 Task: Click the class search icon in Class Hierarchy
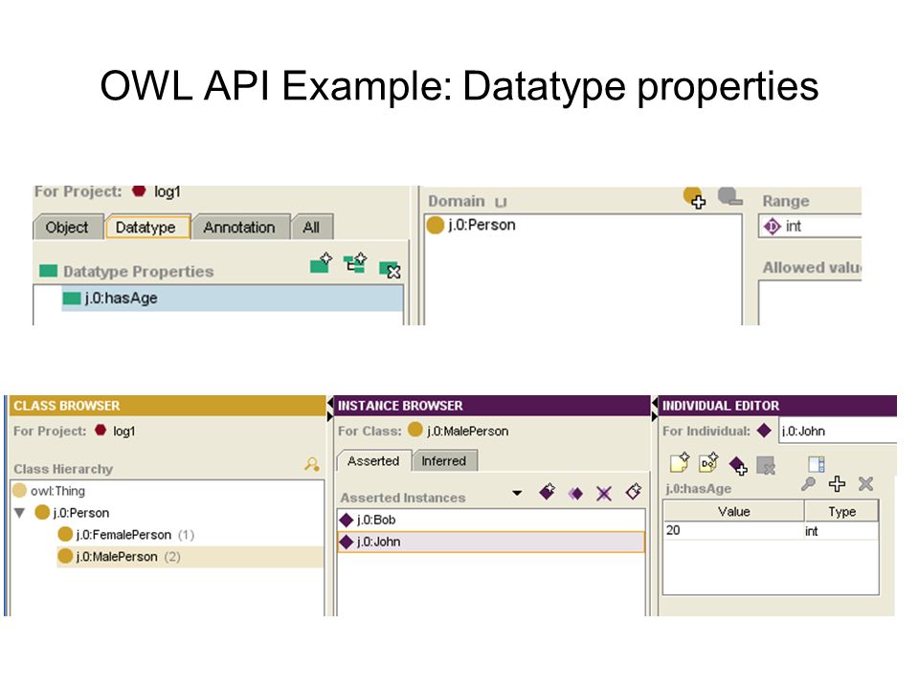point(312,465)
